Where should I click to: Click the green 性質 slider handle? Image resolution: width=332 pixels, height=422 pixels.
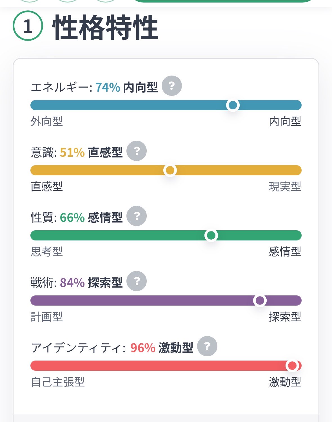point(211,235)
